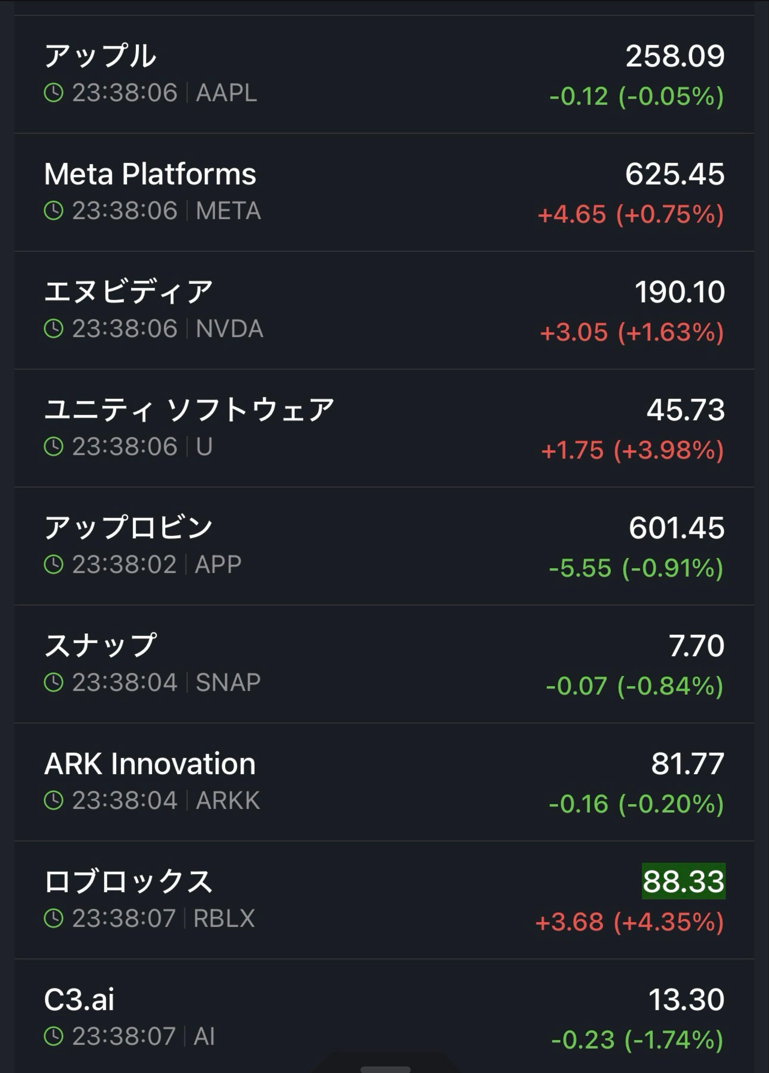The height and width of the screenshot is (1073, 769).
Task: Open Meta Platforms stock details
Action: 150,174
